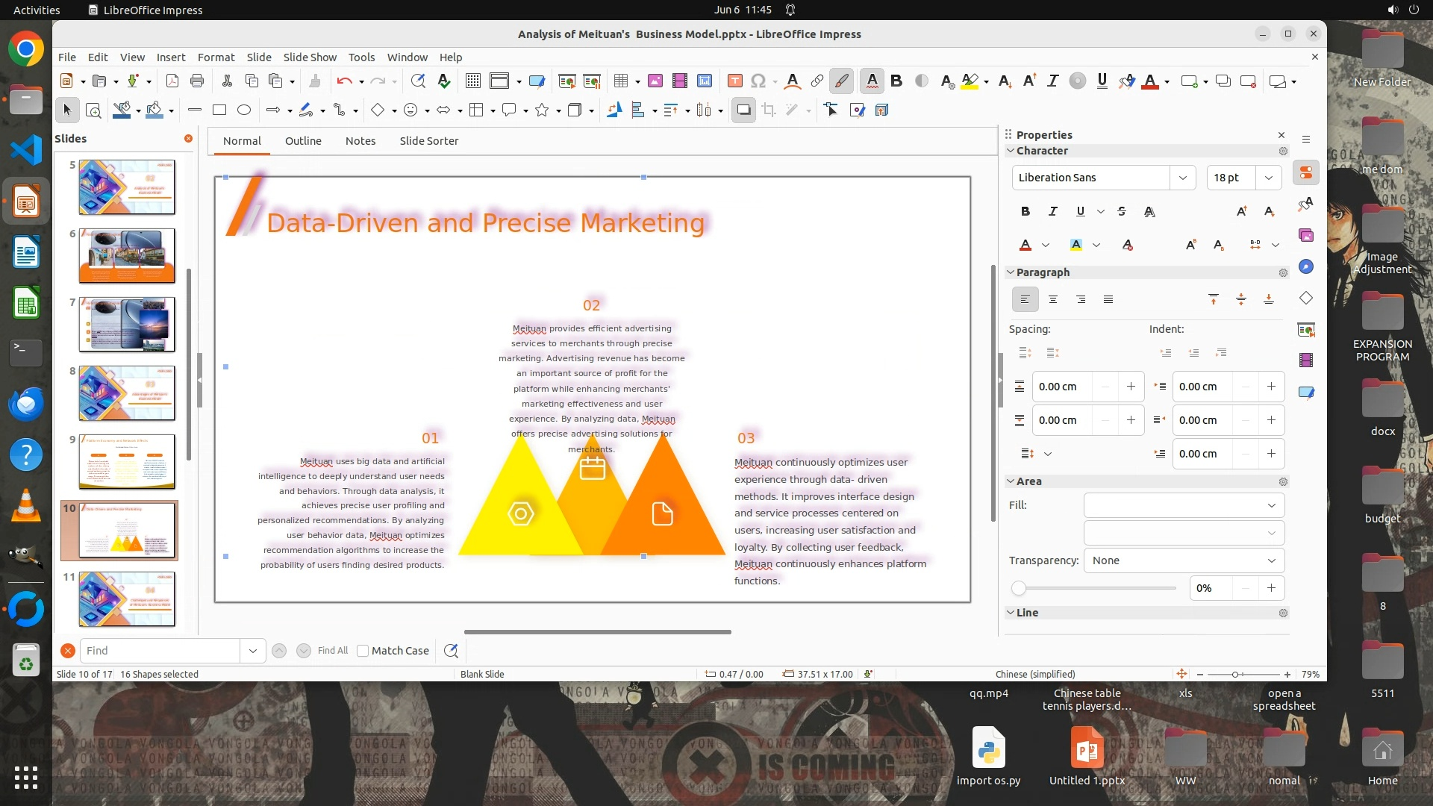The height and width of the screenshot is (806, 1433).
Task: Toggle Bold in Character panel
Action: (x=1025, y=211)
